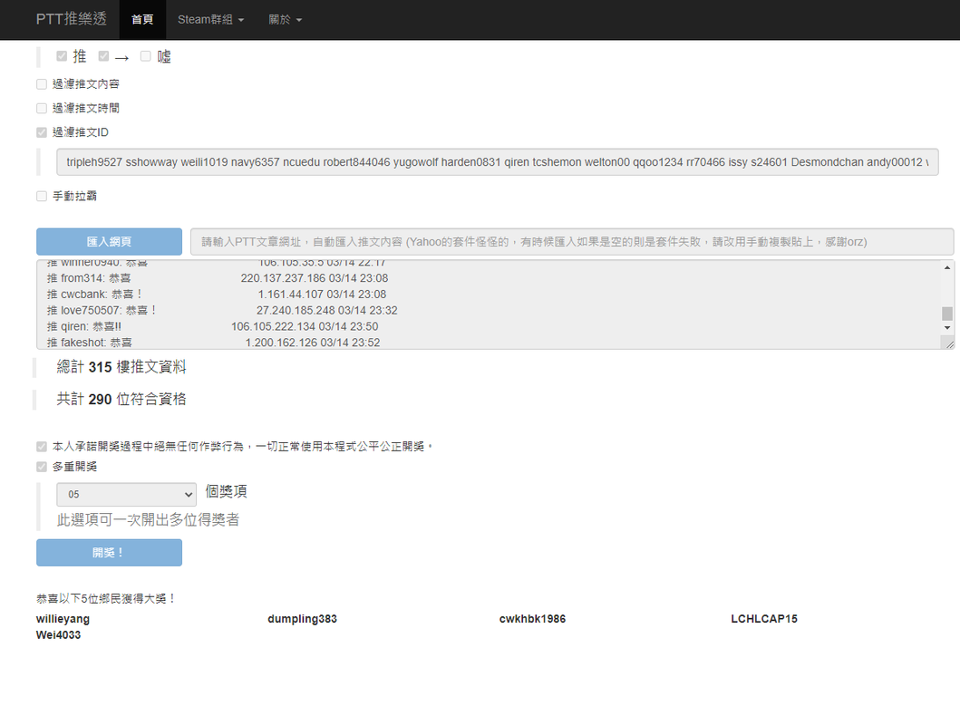Toggle 多重開獎 checkbox
This screenshot has height=725, width=960.
pyautogui.click(x=42, y=467)
